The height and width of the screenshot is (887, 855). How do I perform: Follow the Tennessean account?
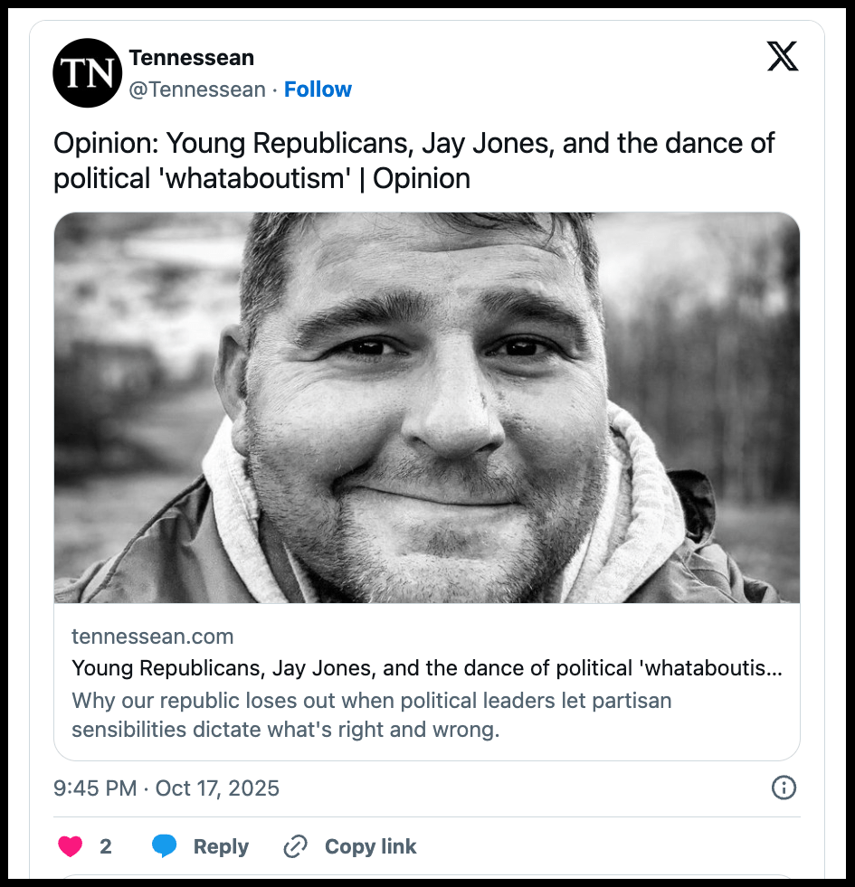[x=318, y=90]
